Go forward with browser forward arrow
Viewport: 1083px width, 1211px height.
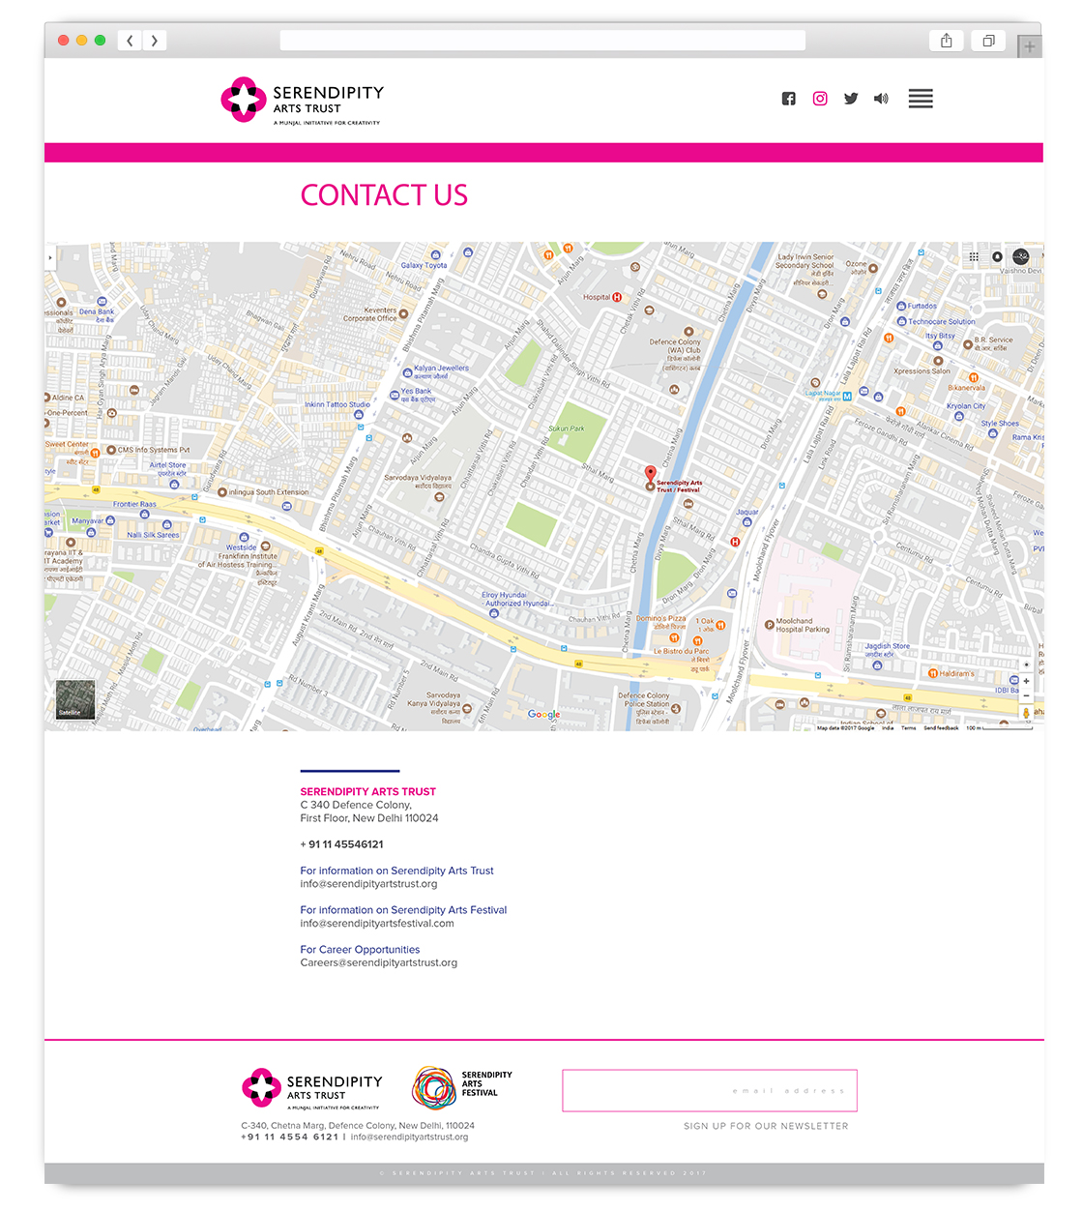point(155,41)
